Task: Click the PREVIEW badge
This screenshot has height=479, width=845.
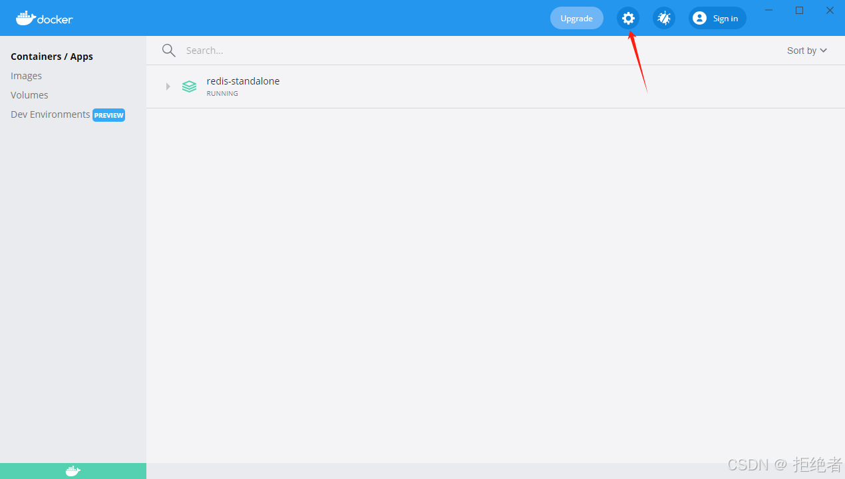Action: point(108,115)
